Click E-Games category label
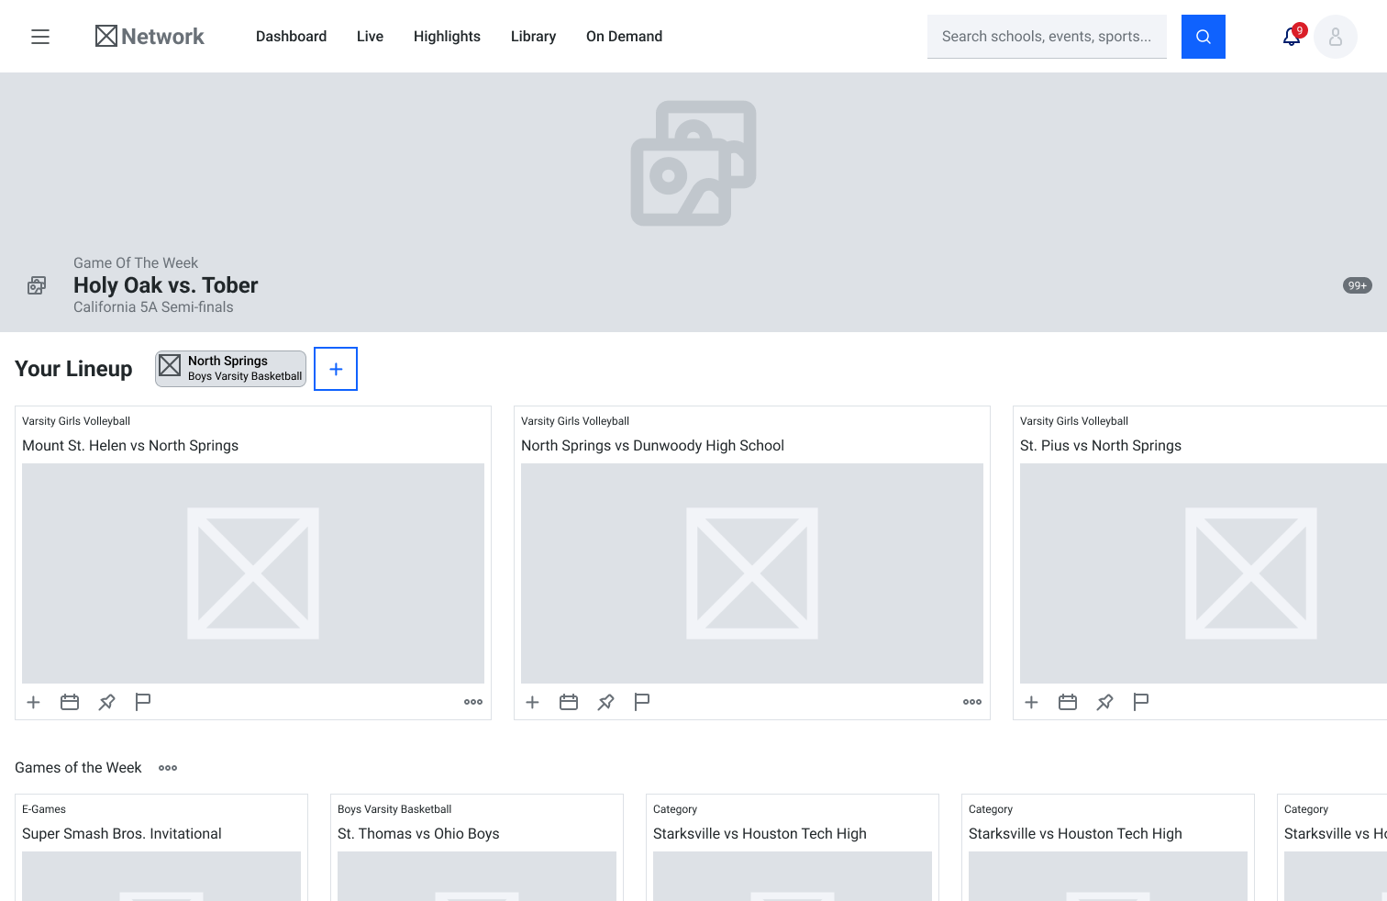This screenshot has width=1387, height=901. 44,809
